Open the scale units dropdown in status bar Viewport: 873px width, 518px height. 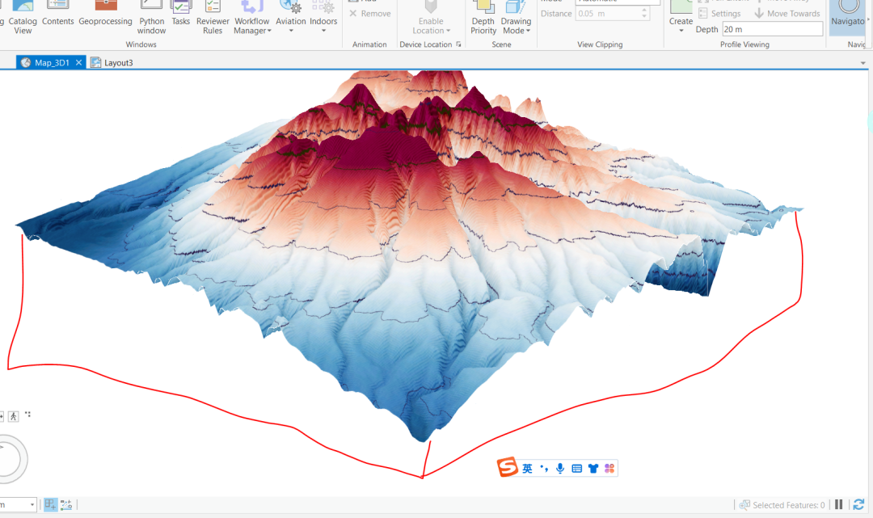(x=32, y=504)
